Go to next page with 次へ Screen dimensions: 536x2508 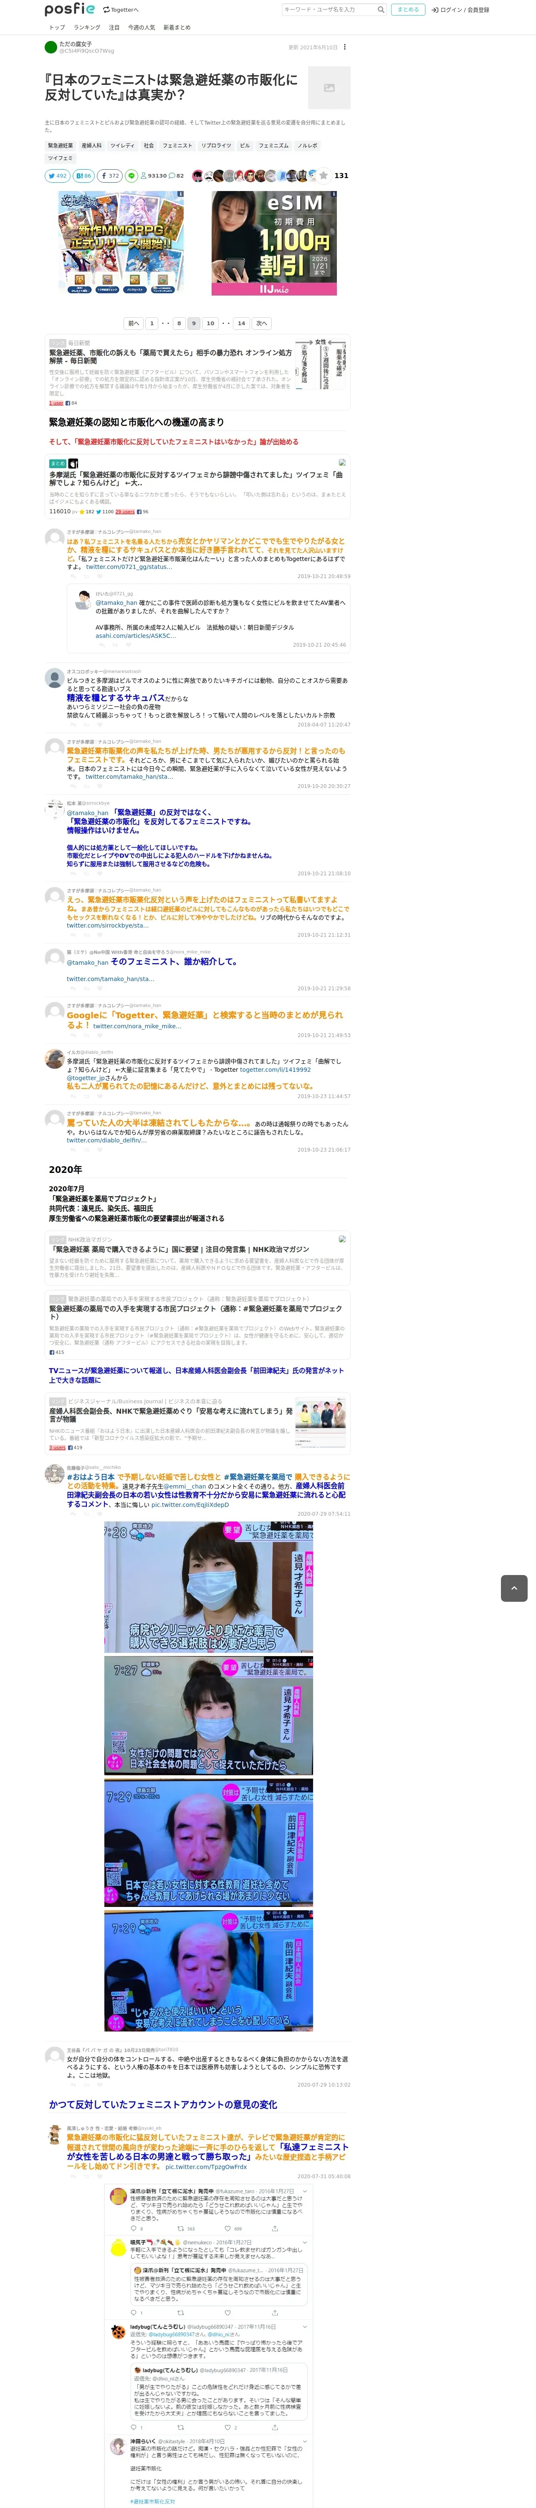262,323
